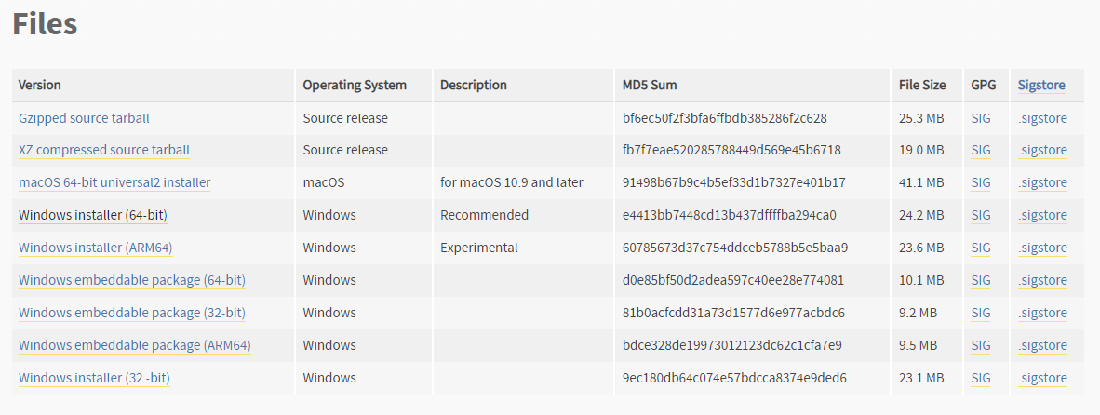Image resolution: width=1100 pixels, height=415 pixels.
Task: Click MD5 sum 91498b67b9c4b5ef33d1b7327e401b17
Action: (x=734, y=183)
